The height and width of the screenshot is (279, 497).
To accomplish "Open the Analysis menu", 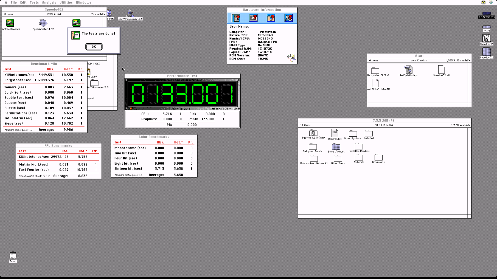I will point(49,2).
